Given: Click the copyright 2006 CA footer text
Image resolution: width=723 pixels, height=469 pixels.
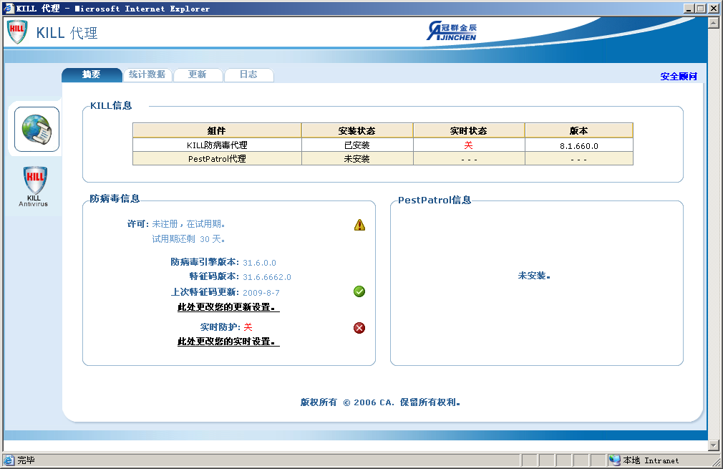Looking at the screenshot, I should coord(380,402).
